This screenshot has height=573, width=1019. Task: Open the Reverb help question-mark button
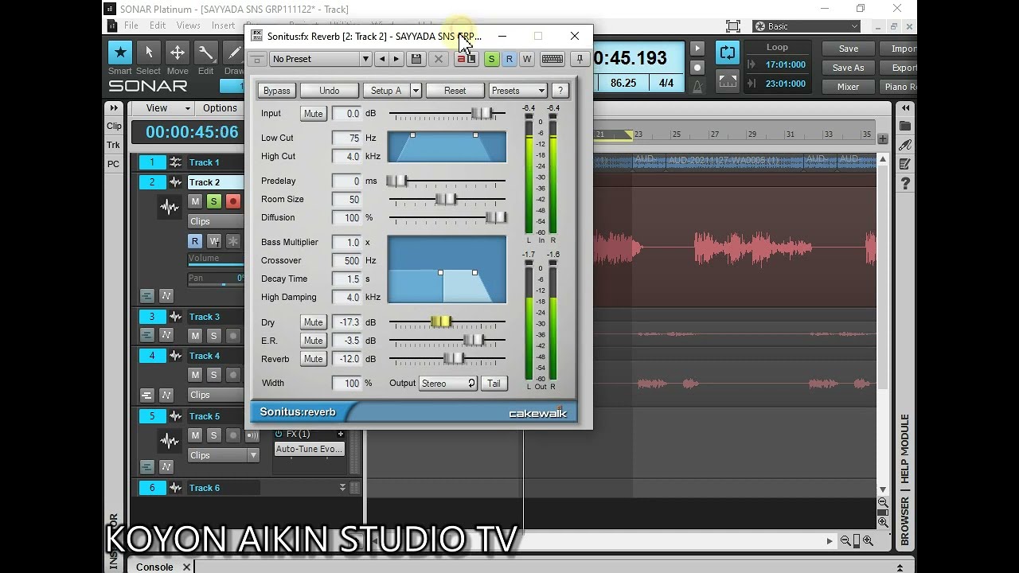pyautogui.click(x=560, y=91)
